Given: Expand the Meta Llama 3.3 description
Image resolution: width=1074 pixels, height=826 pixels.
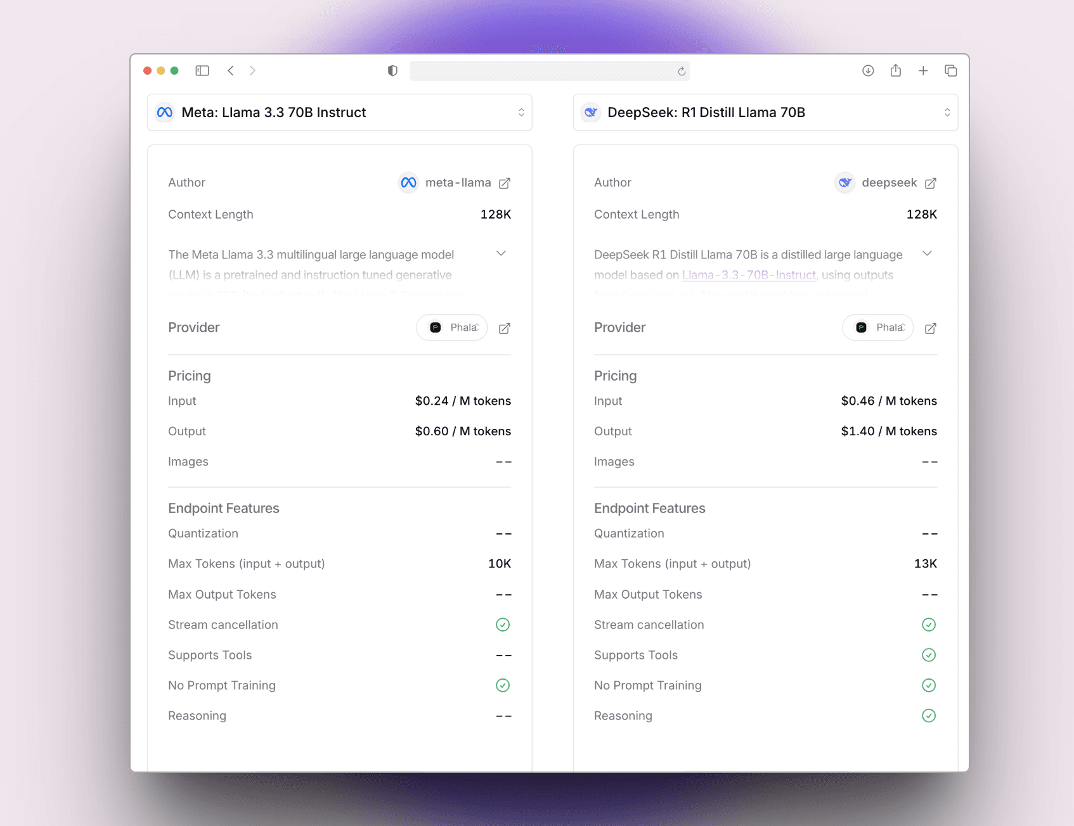Looking at the screenshot, I should tap(501, 254).
